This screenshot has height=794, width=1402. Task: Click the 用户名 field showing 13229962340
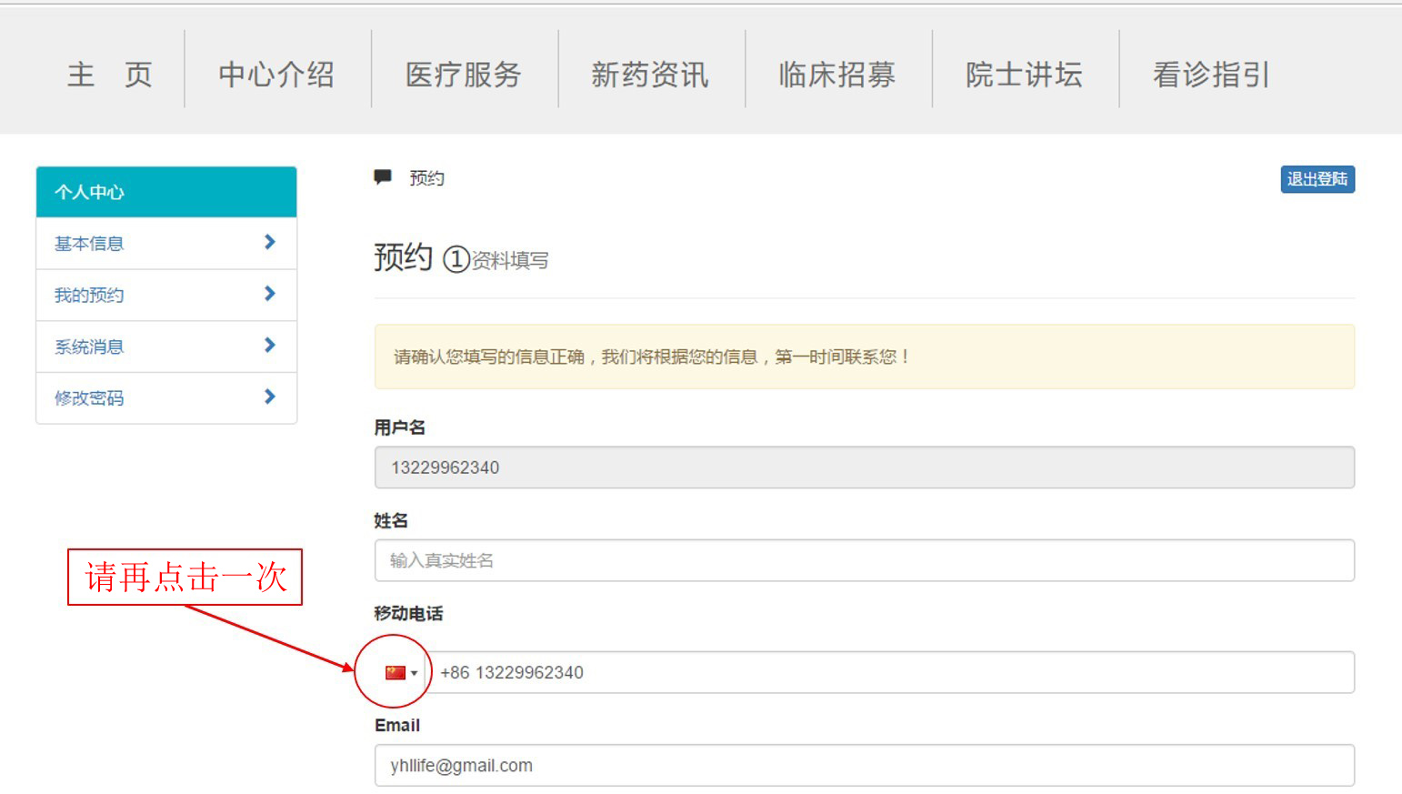tap(865, 467)
